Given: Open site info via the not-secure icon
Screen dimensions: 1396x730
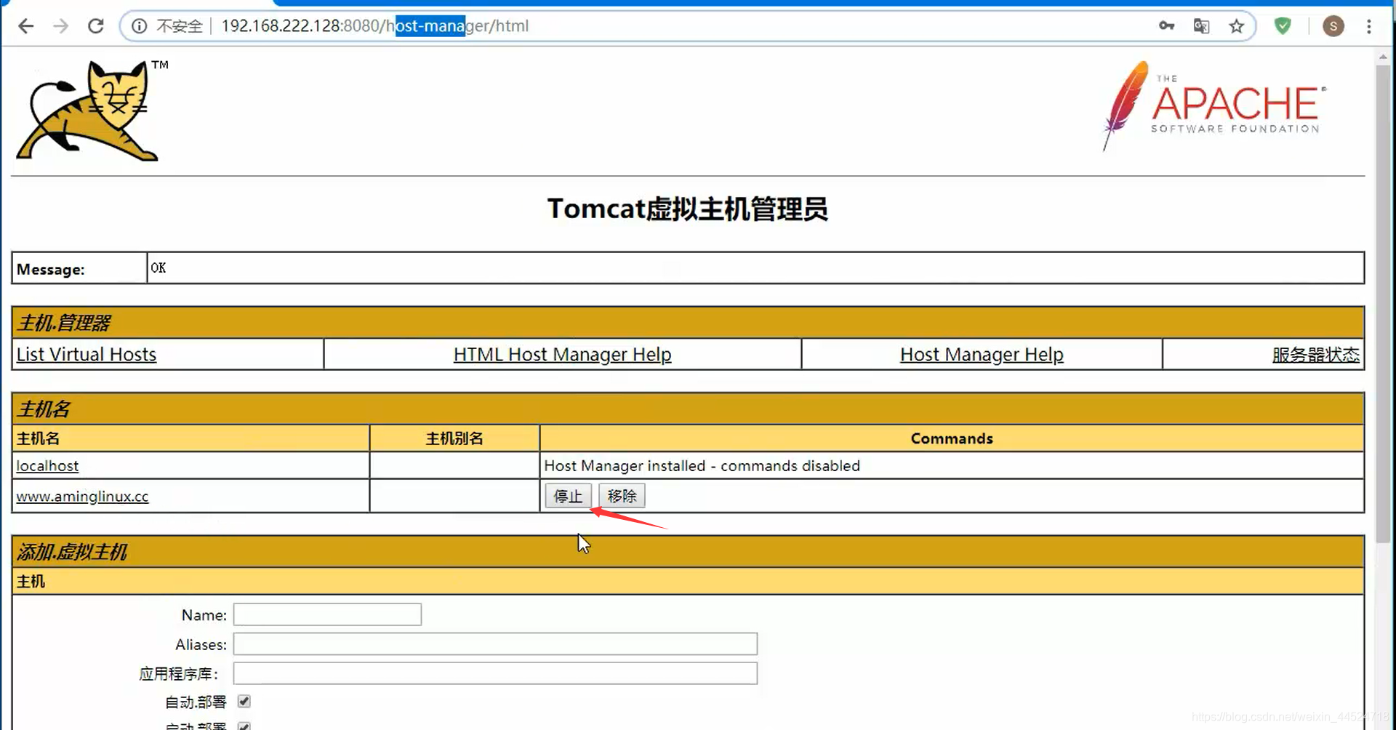Looking at the screenshot, I should [139, 26].
